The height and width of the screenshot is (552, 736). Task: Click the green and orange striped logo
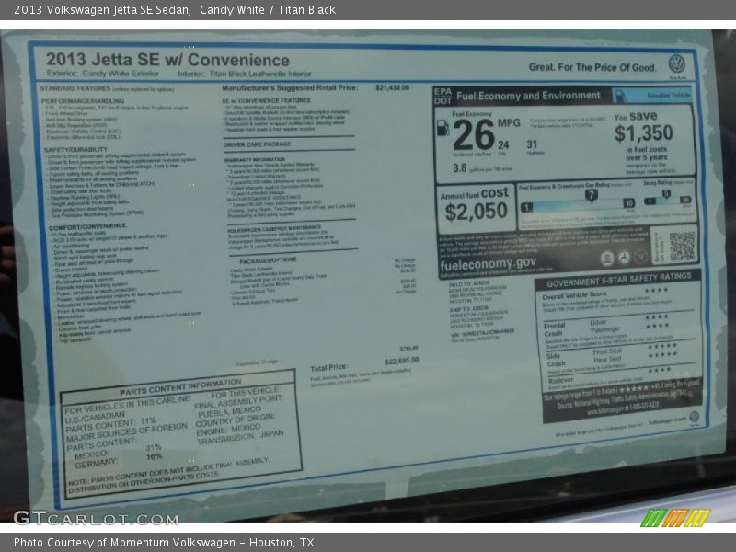[675, 518]
